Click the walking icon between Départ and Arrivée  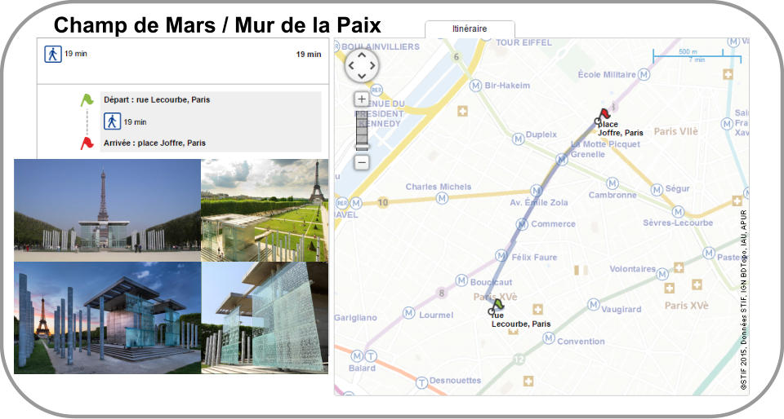click(x=113, y=121)
